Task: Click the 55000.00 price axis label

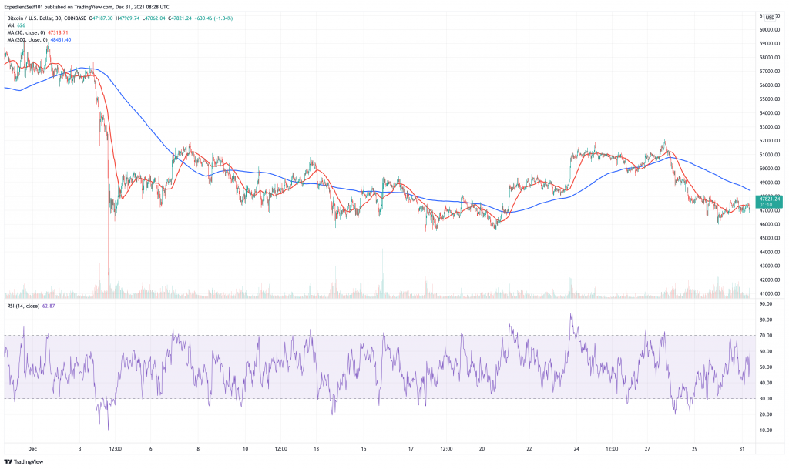Action: 770,99
